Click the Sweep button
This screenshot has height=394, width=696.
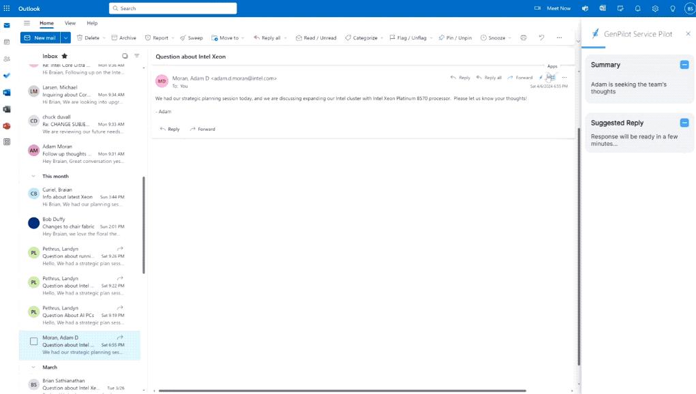coord(192,37)
